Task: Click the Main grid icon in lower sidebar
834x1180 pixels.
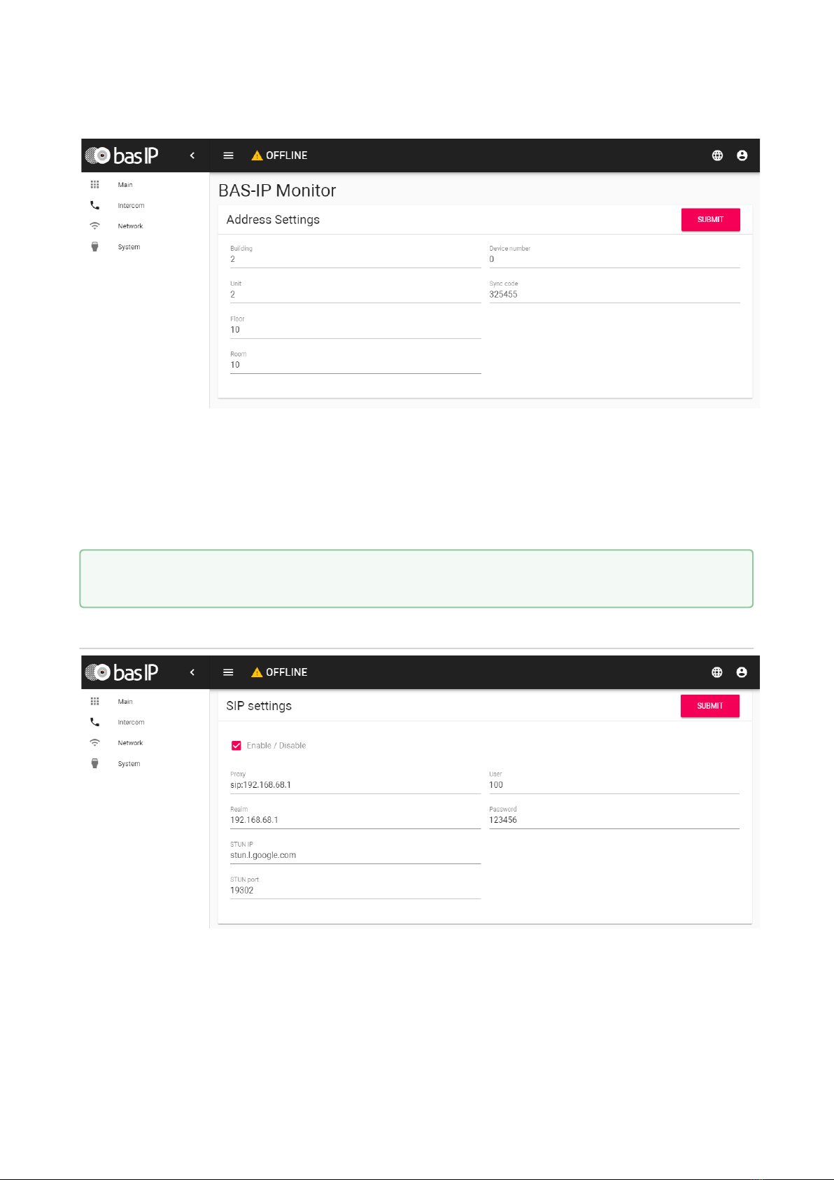Action: point(94,701)
